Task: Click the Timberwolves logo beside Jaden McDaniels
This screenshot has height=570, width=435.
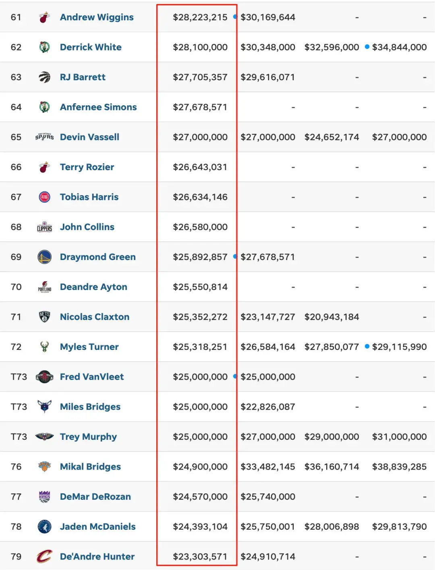Action: pyautogui.click(x=44, y=526)
